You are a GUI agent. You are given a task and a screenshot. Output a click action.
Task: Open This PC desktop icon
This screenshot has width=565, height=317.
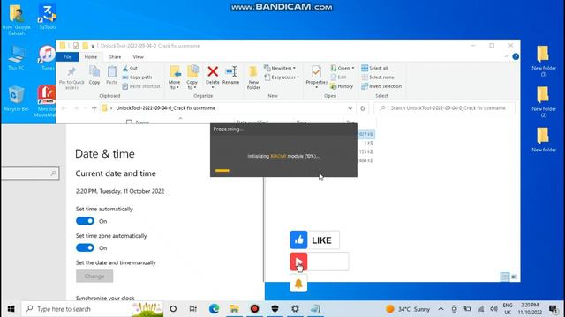tap(16, 57)
